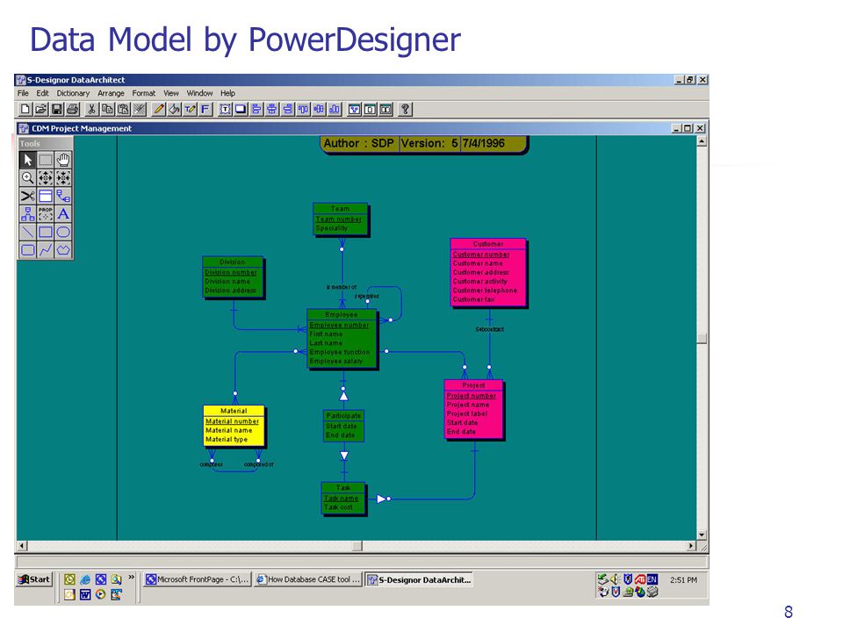Click the Help question mark toolbar icon
Viewport: 843px width, 632px height.
coord(406,110)
